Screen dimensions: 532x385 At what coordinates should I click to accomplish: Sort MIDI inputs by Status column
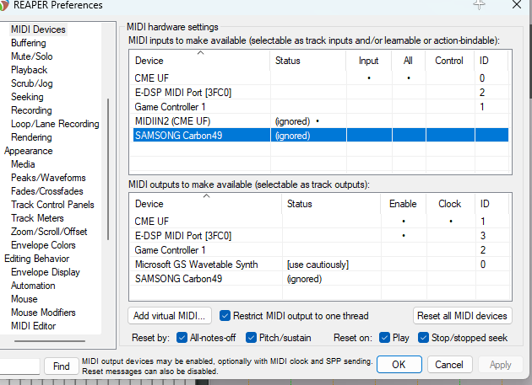tap(308, 61)
